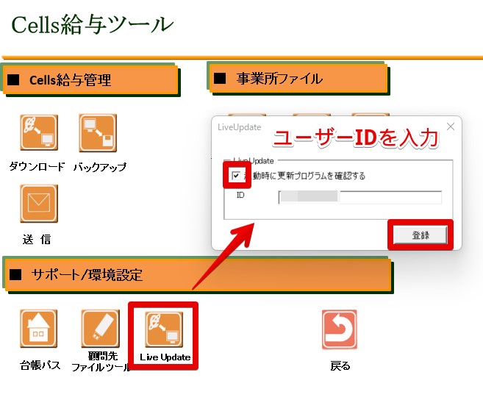The image size is (483, 400).
Task: Click the 戻る text label
Action: [340, 366]
